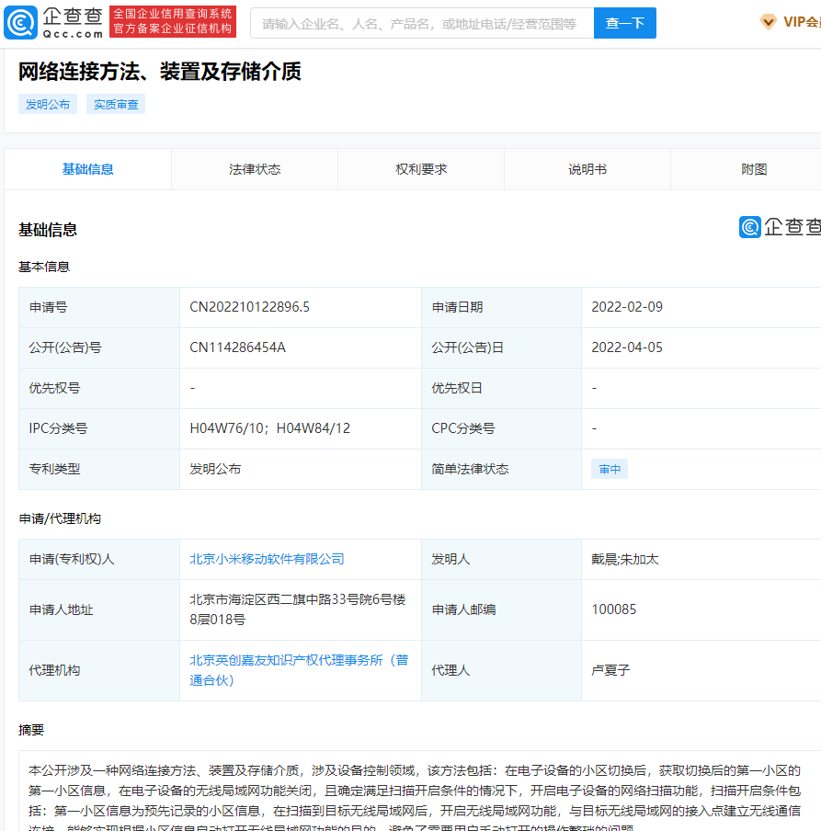Open the 说明书 tab
821x831 pixels.
coord(587,169)
